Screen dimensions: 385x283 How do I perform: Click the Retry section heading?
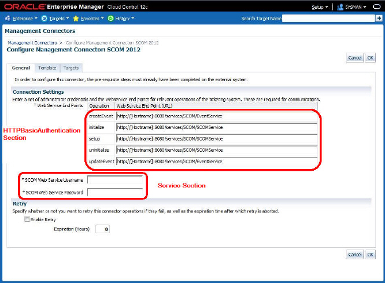click(20, 204)
